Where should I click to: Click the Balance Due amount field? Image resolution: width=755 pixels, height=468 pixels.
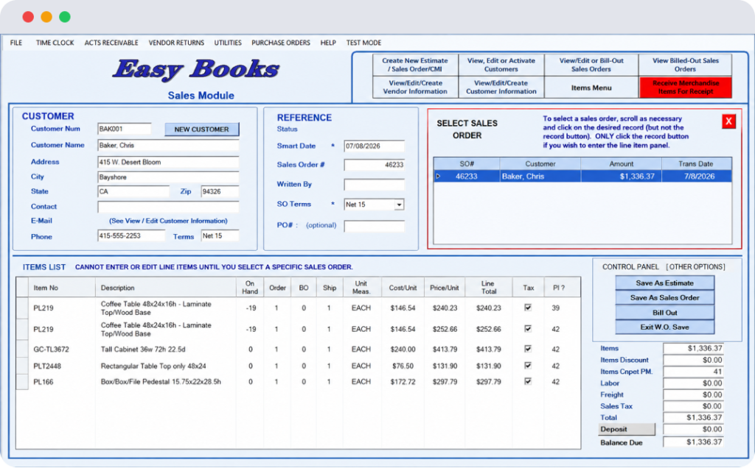pos(693,442)
